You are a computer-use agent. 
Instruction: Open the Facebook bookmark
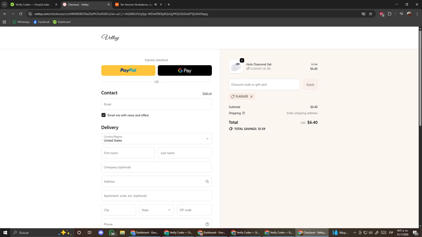[x=41, y=22]
